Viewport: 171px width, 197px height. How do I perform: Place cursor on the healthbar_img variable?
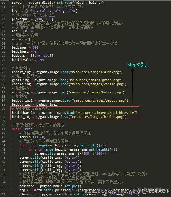point(24,113)
